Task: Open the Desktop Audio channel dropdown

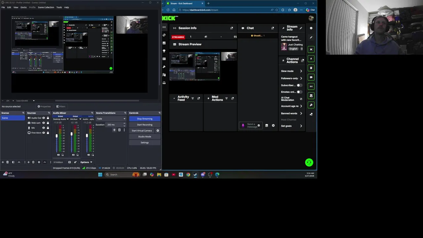Action: [x=68, y=119]
